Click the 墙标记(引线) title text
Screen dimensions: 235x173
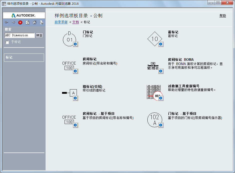pyautogui.click(x=92, y=86)
